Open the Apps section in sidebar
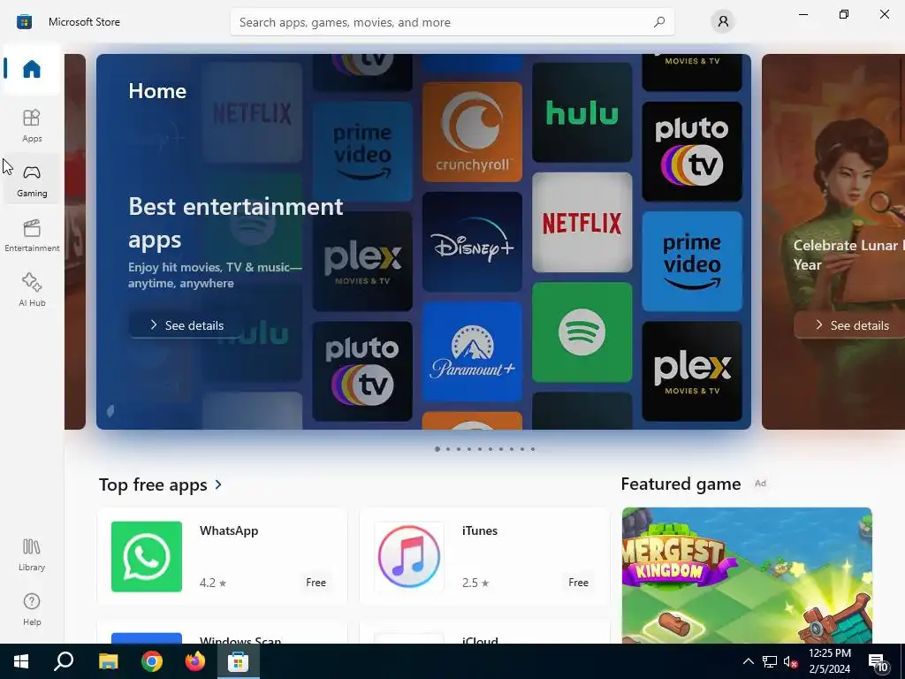905x679 pixels. click(32, 126)
